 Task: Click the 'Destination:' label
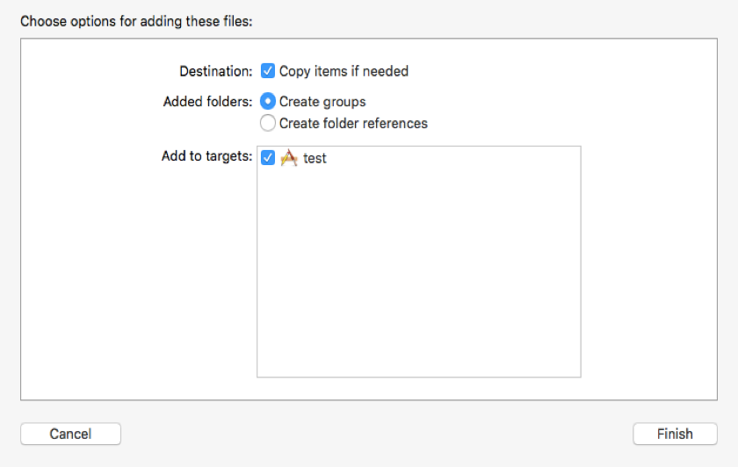[x=215, y=71]
